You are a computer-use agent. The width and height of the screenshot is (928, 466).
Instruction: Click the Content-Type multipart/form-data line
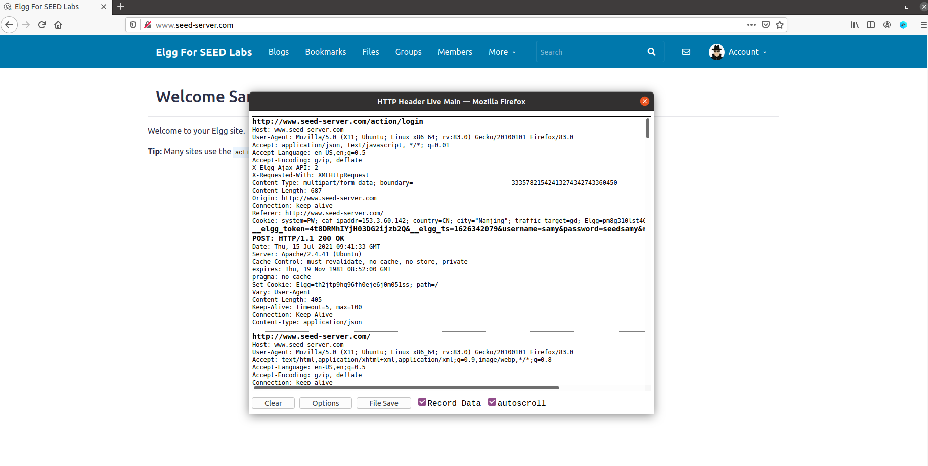(x=435, y=183)
